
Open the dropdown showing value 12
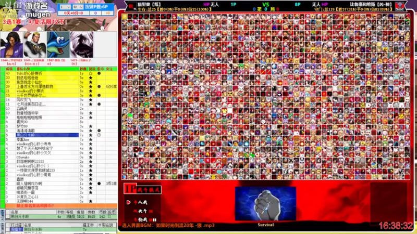click(78, 7)
